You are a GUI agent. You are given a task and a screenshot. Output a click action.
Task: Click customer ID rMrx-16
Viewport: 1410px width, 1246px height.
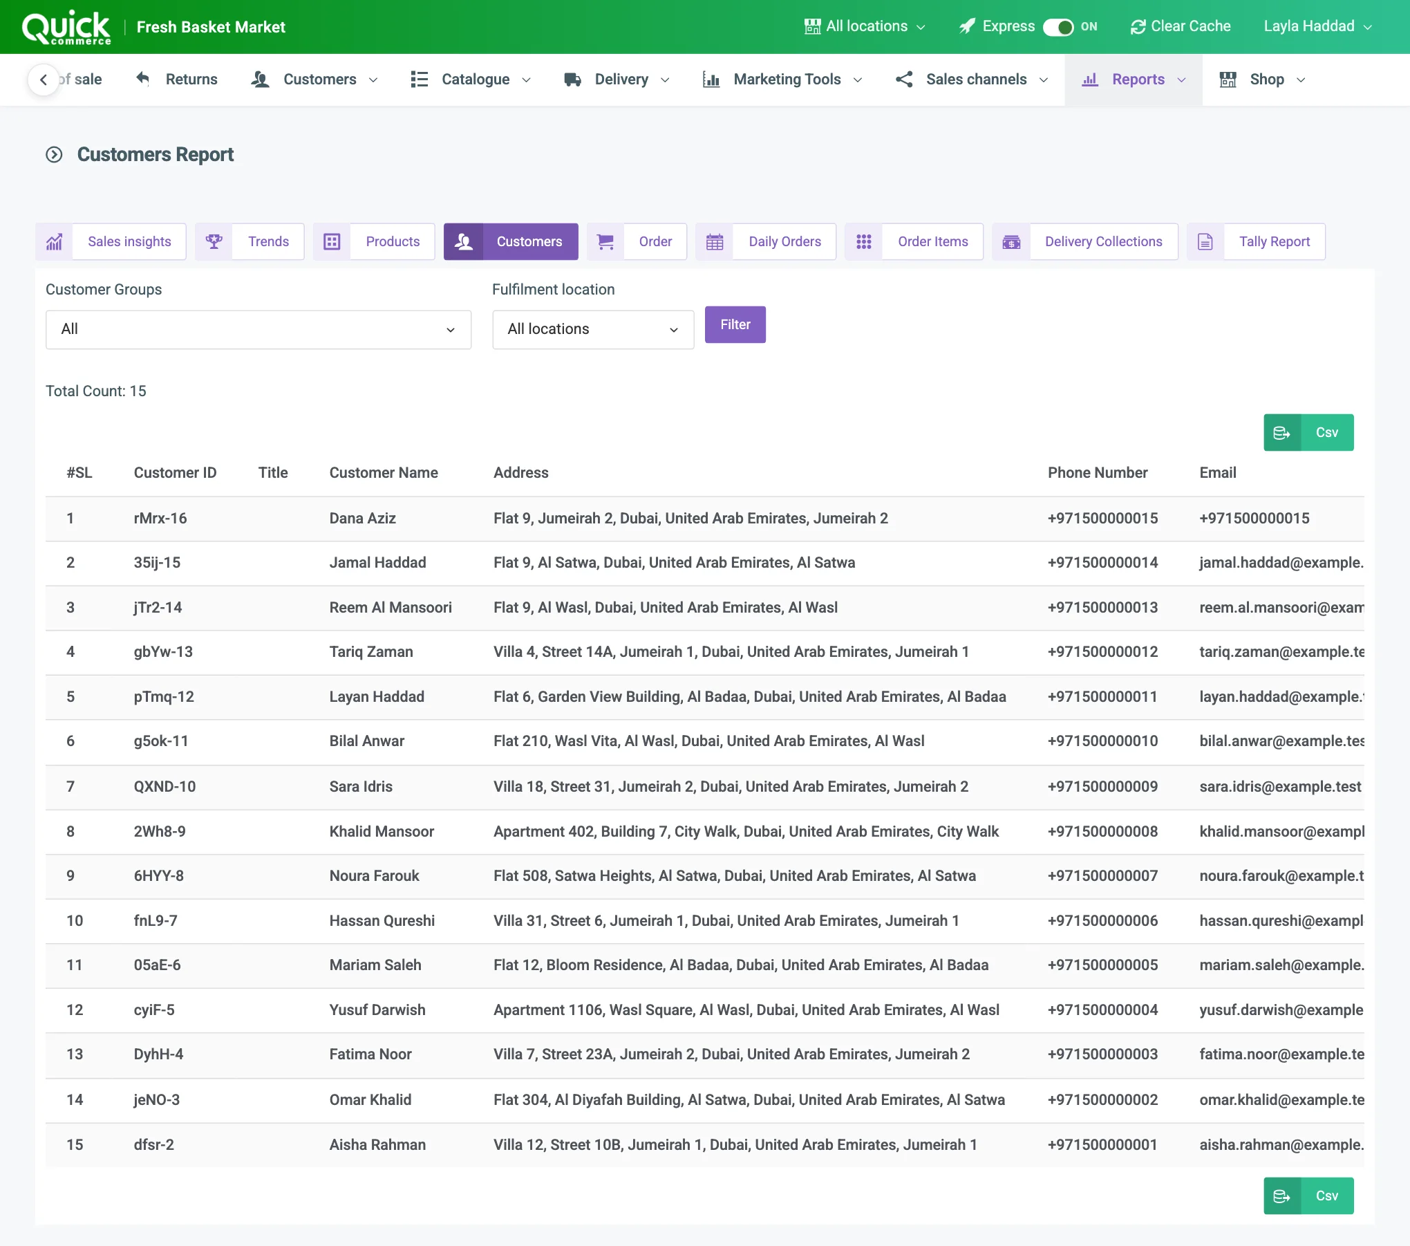coord(160,519)
